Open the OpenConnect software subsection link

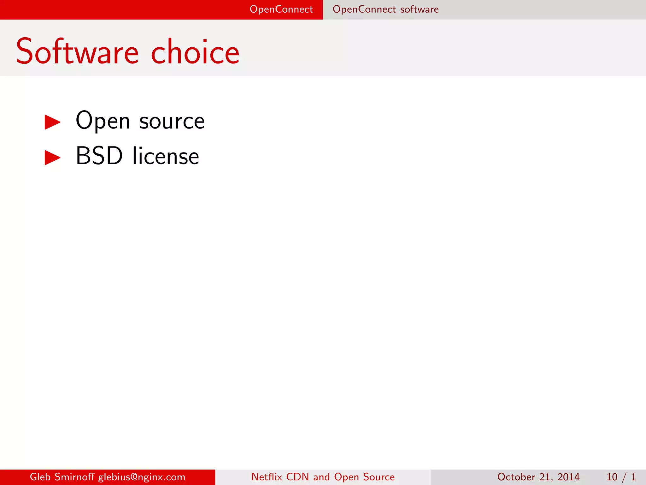pos(385,9)
